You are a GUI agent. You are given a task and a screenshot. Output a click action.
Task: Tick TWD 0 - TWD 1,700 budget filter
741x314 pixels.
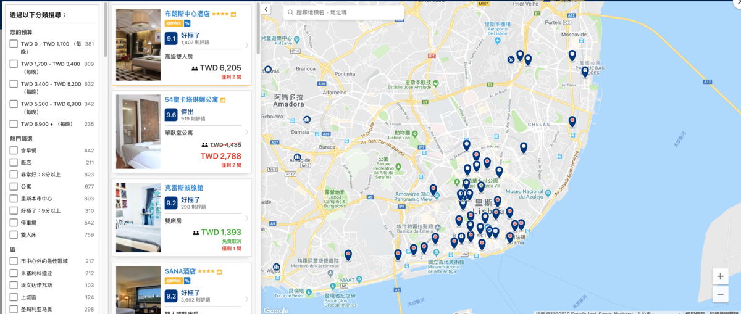[x=14, y=44]
